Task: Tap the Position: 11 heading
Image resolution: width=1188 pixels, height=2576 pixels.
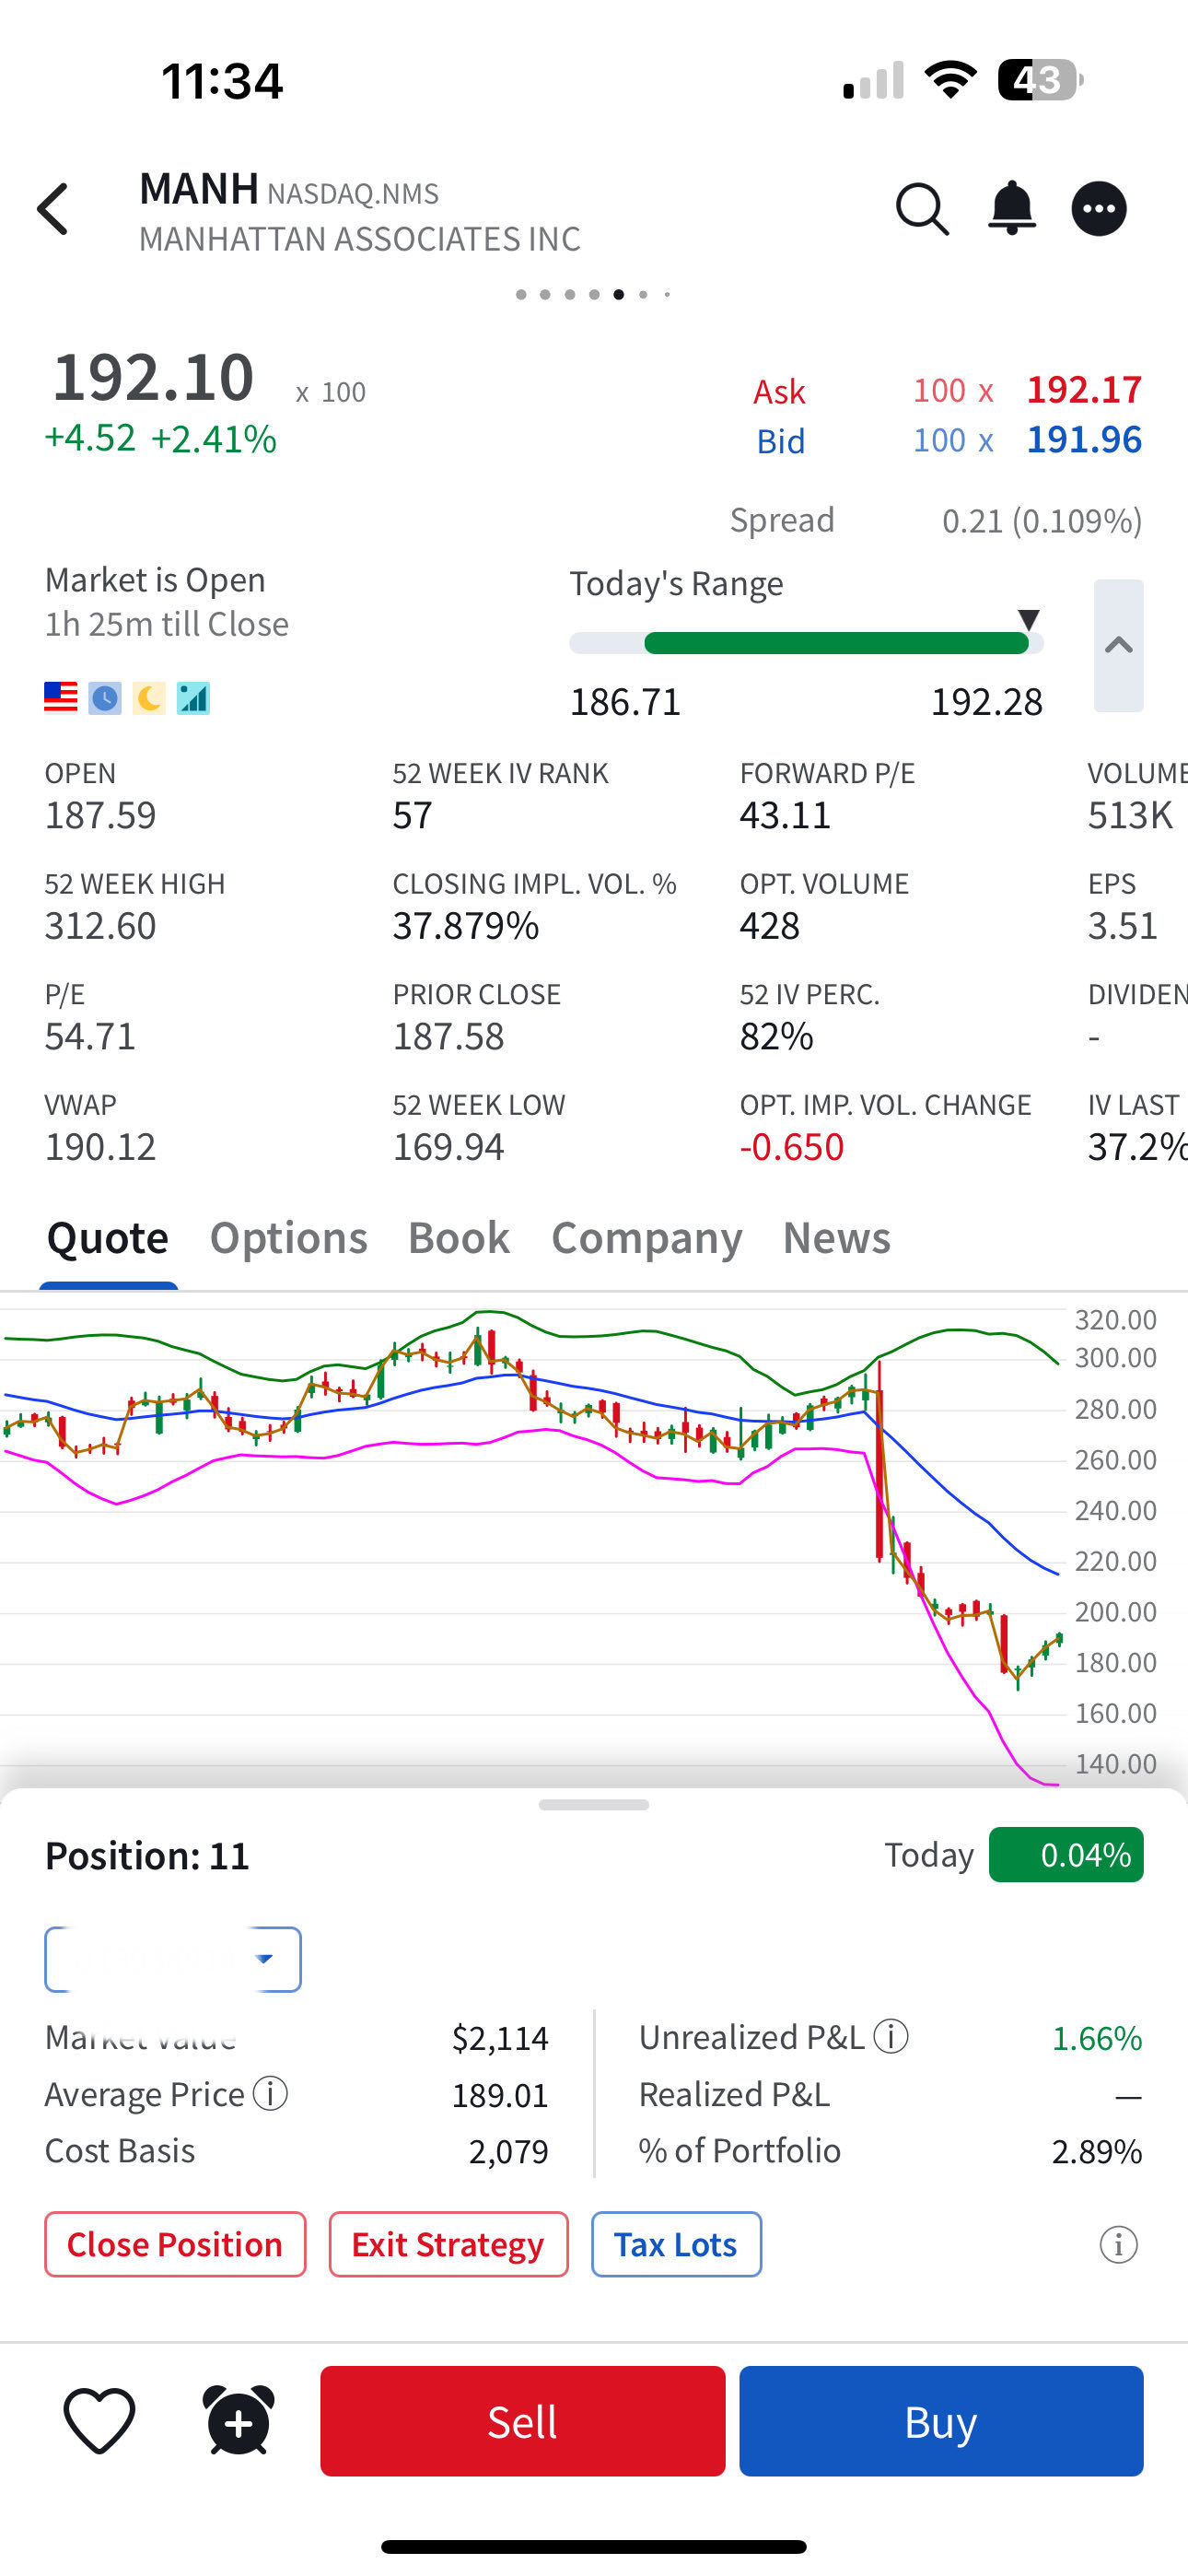Action: click(x=147, y=1856)
